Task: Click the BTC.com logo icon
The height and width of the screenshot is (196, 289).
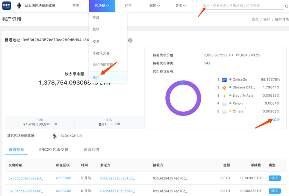Action: pos(7,6)
